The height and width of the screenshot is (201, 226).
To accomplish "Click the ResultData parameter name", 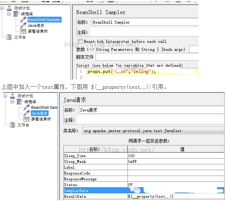I will [96, 196].
